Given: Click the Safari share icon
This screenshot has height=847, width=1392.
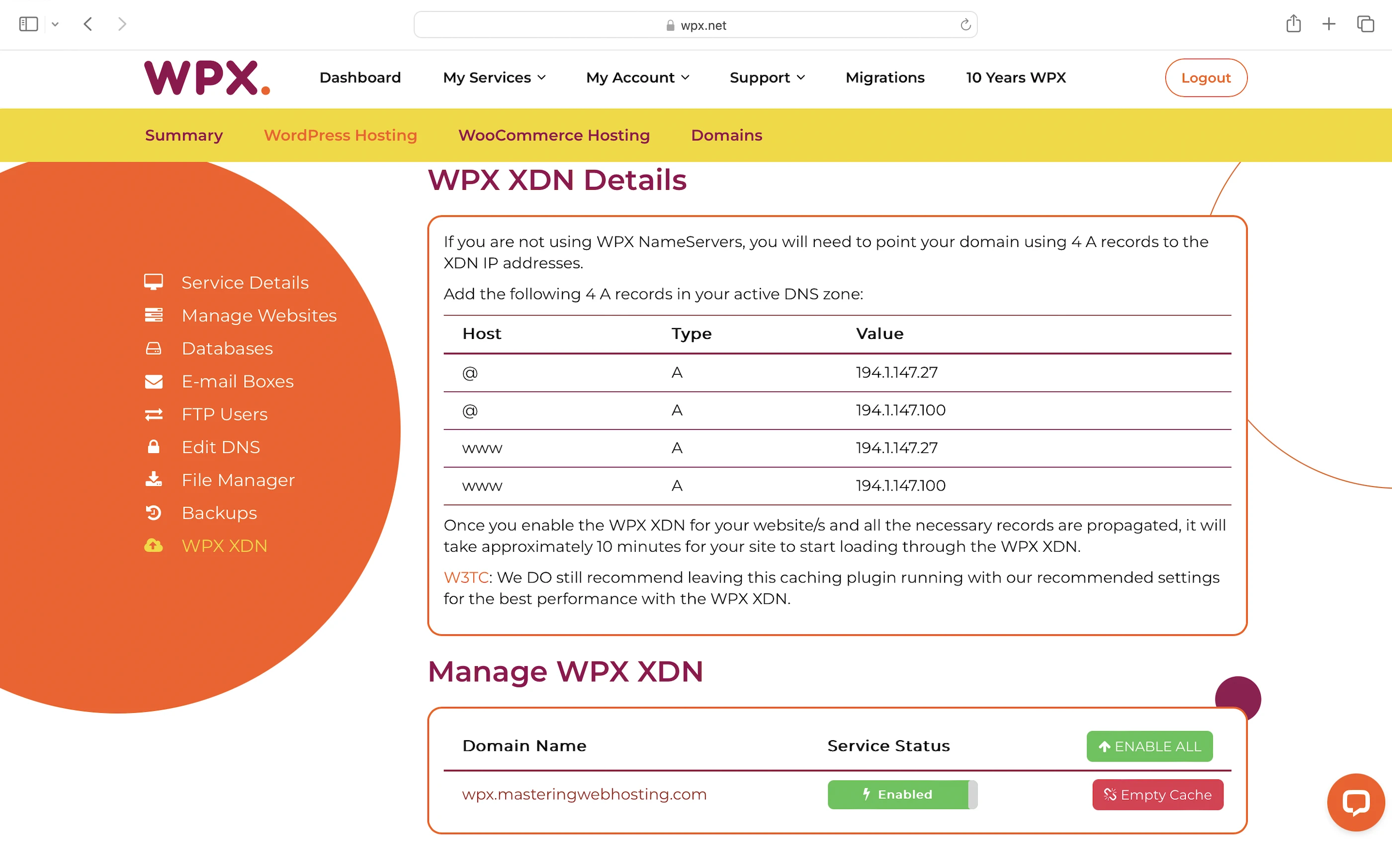Looking at the screenshot, I should 1293,24.
